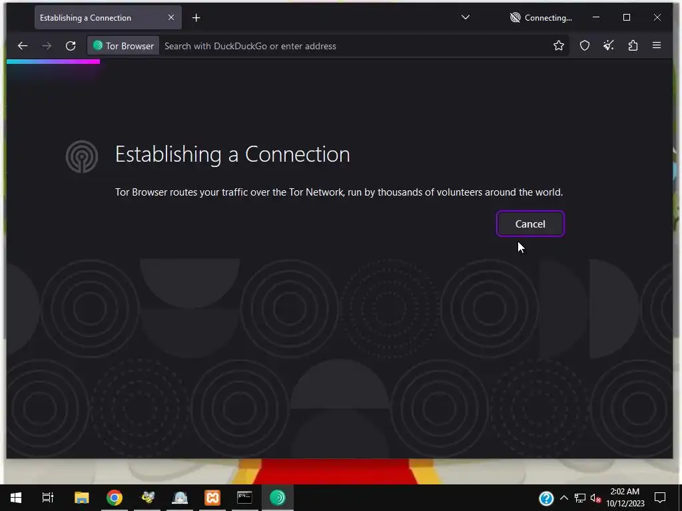Click the onion icon beside the heading

click(x=82, y=156)
